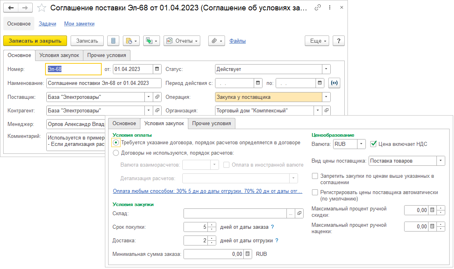Select radio 'Договоры не используются'

[116, 153]
